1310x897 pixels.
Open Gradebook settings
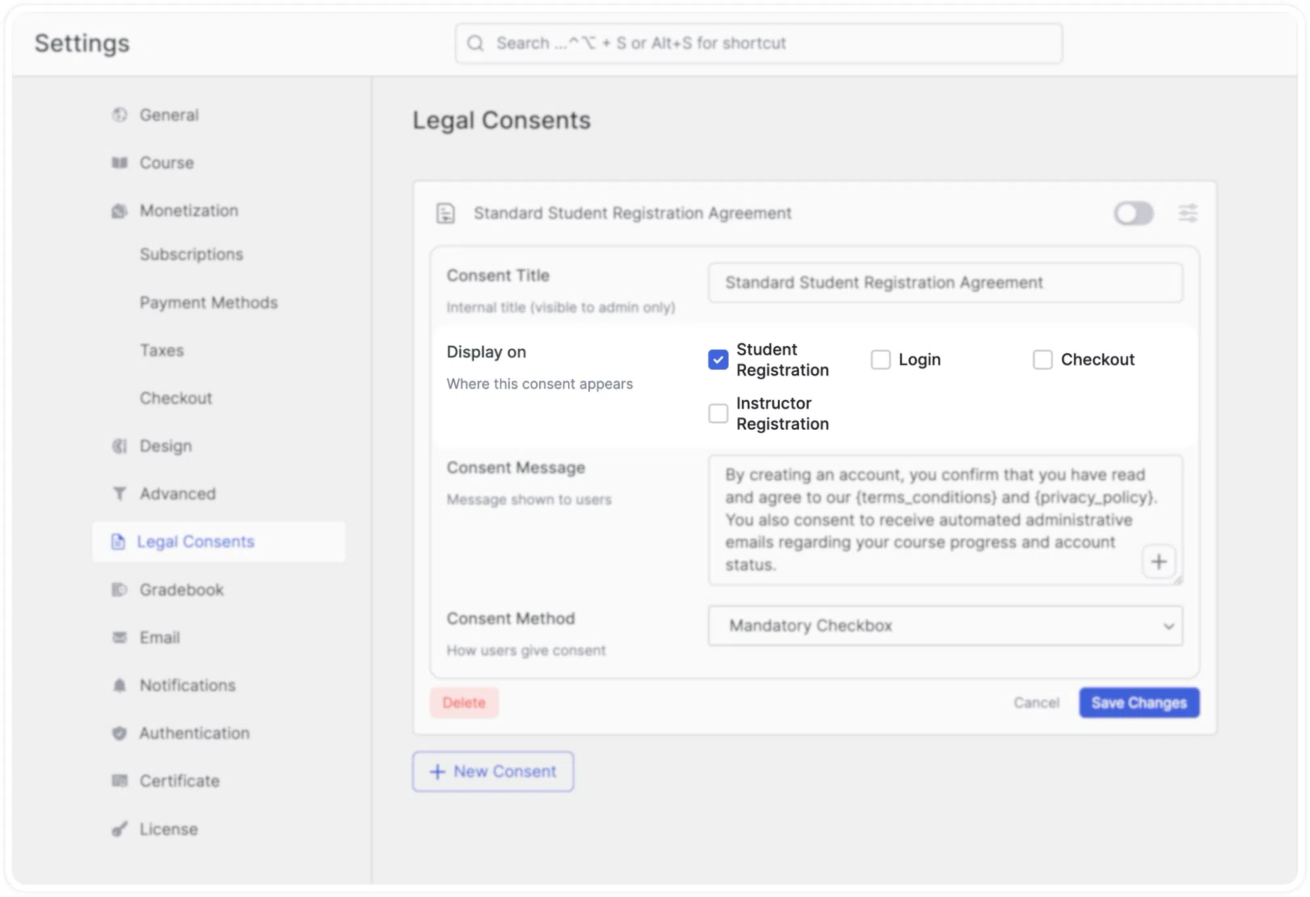(x=182, y=590)
